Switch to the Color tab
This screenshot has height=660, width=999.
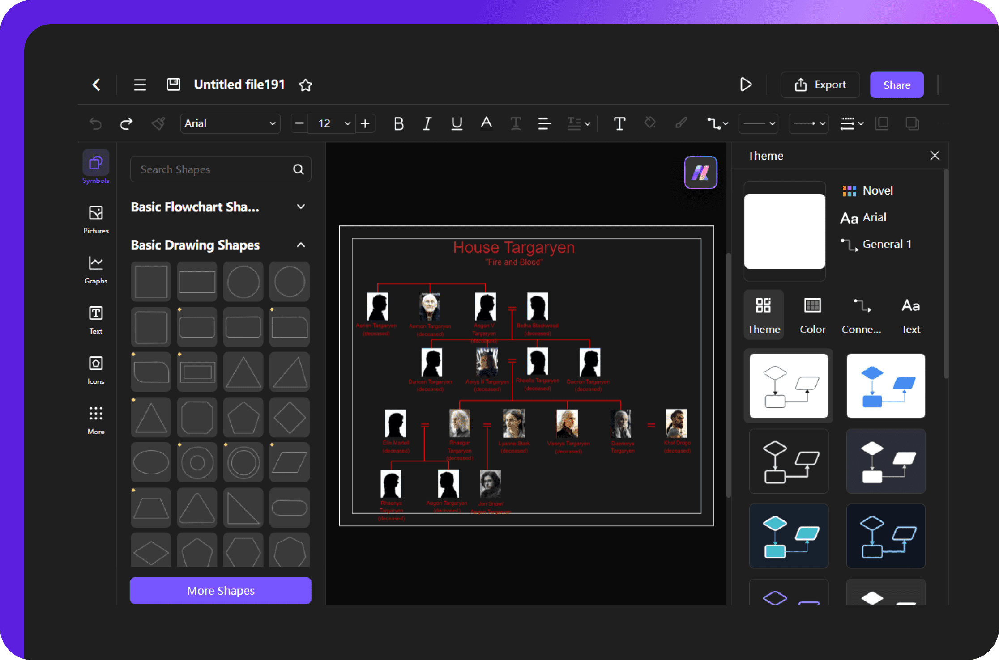coord(812,315)
